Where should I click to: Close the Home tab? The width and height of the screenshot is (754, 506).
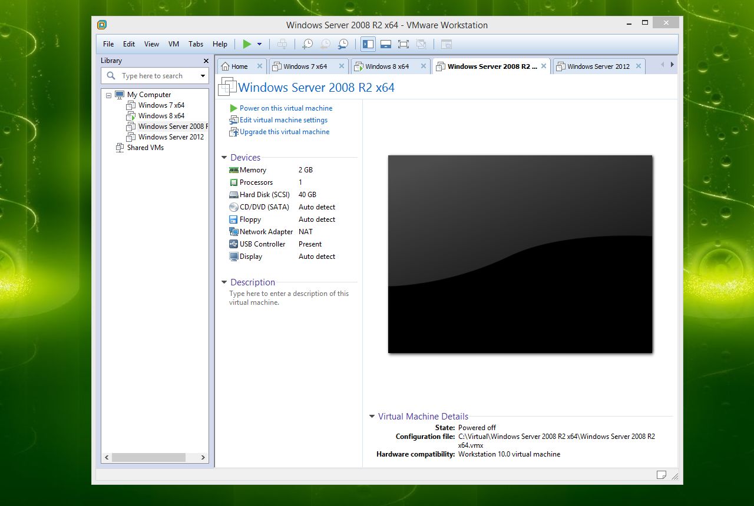click(260, 66)
